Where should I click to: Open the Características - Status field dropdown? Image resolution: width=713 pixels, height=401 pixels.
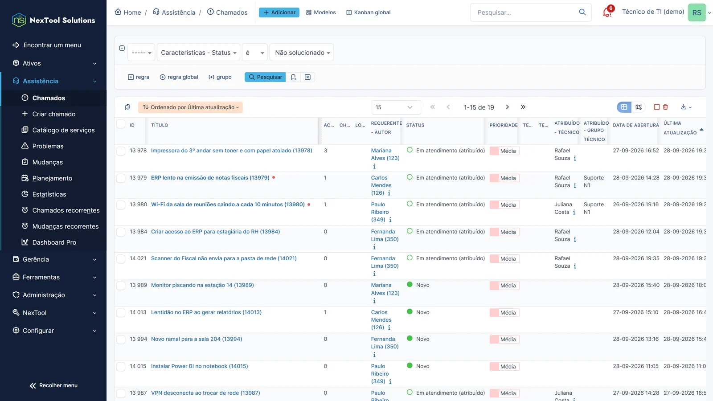(x=198, y=53)
